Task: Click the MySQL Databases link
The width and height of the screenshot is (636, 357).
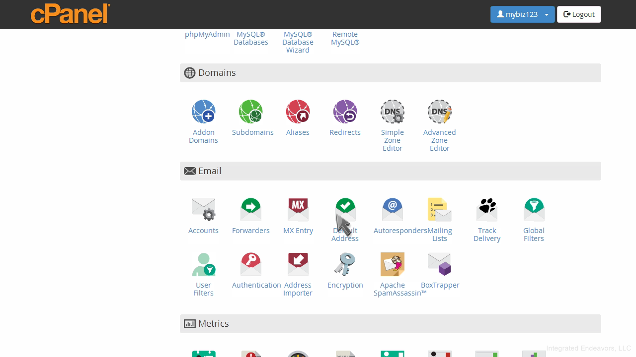Action: 250,38
